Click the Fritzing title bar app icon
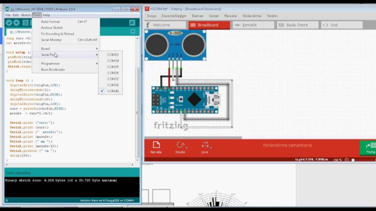 point(147,9)
